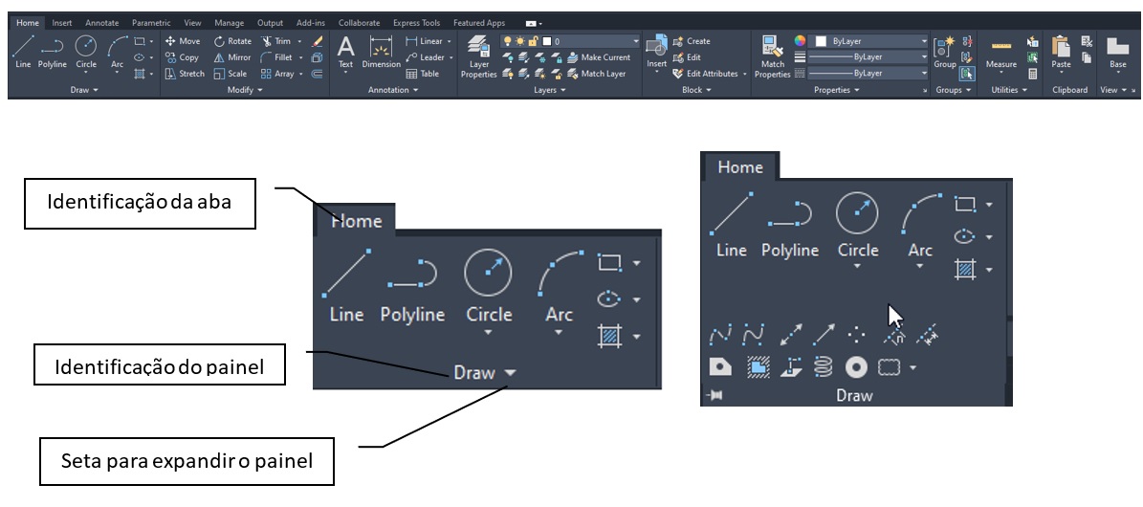Click the Leader button

click(425, 57)
